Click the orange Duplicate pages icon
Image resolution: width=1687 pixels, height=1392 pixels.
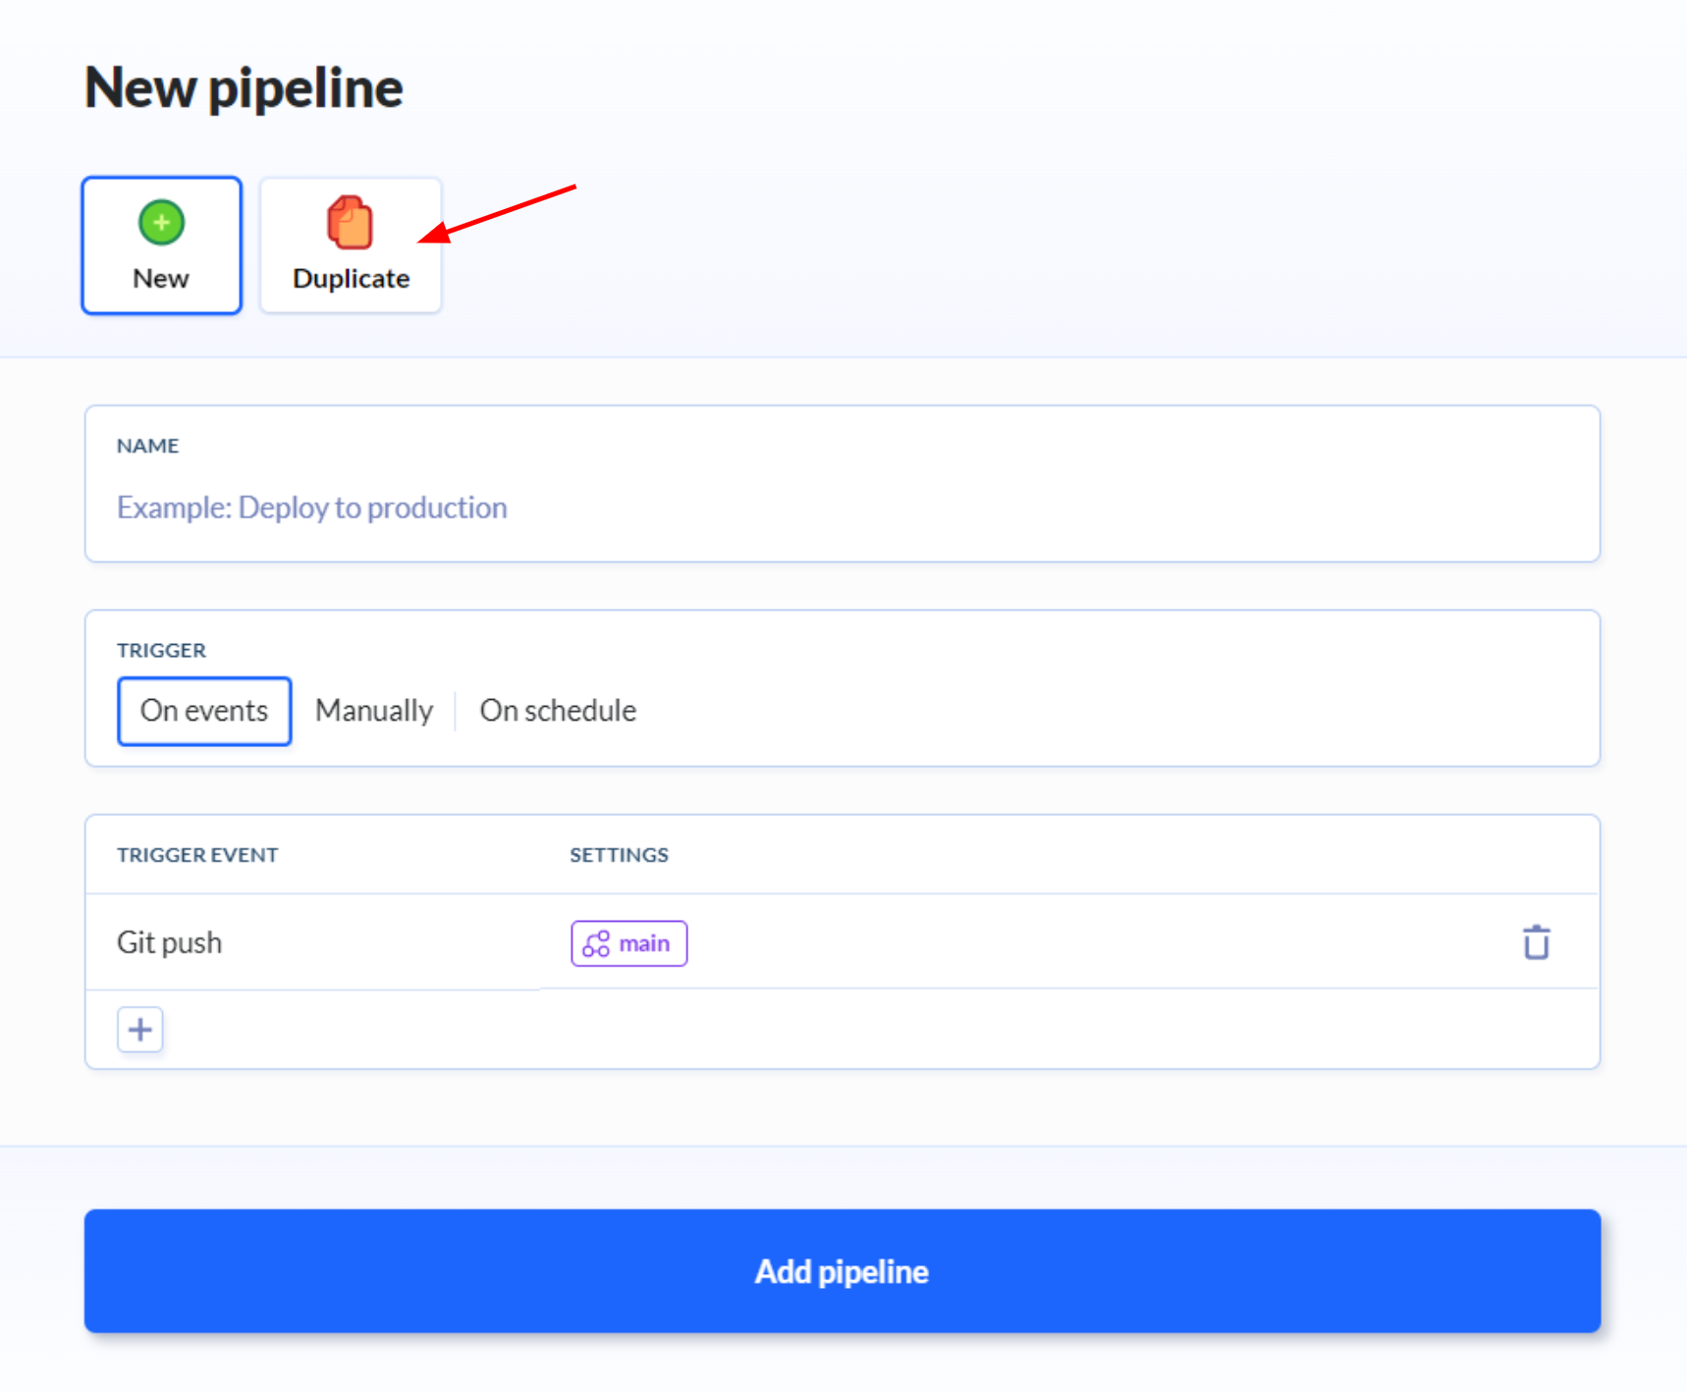pos(350,223)
